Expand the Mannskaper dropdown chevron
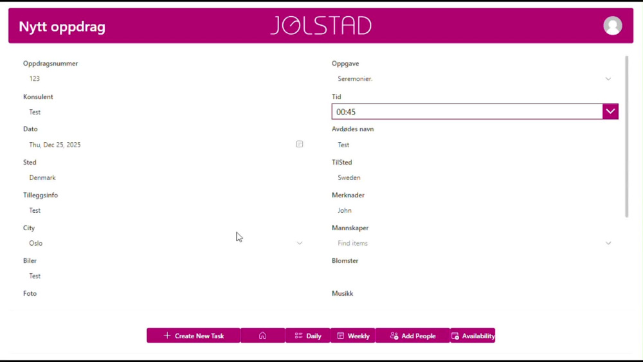 608,243
